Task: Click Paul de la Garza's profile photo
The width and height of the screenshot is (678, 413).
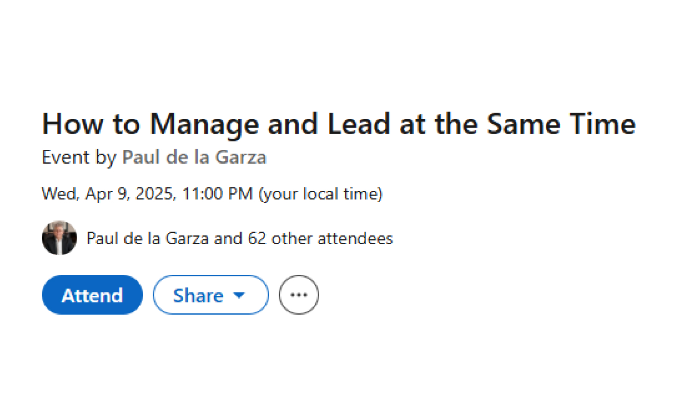Action: [x=59, y=238]
